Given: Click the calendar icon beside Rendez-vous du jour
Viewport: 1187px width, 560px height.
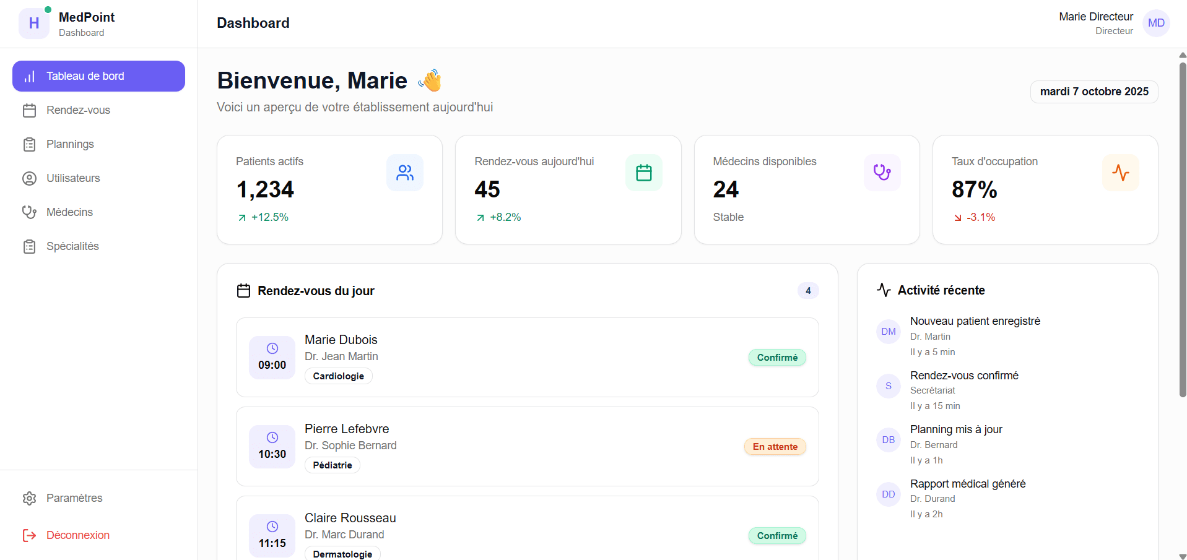Looking at the screenshot, I should (x=243, y=290).
